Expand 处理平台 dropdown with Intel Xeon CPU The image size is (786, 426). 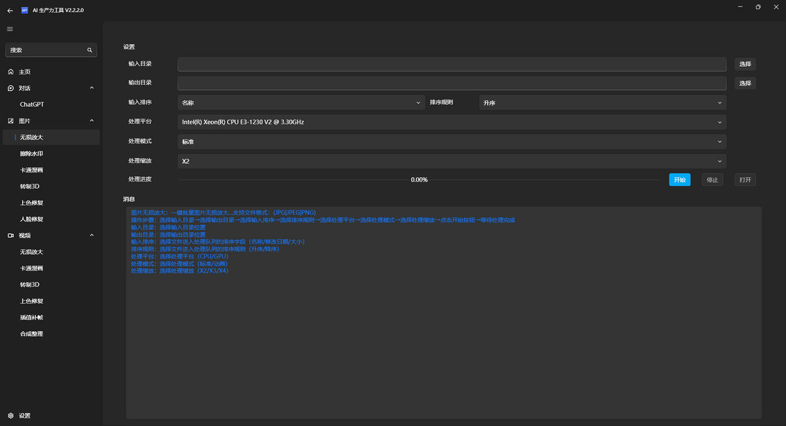pyautogui.click(x=451, y=122)
